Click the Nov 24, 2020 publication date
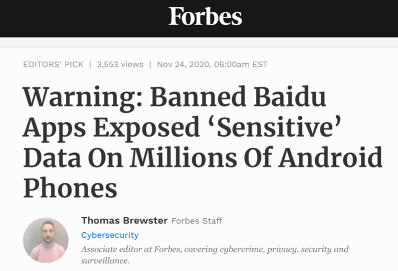The height and width of the screenshot is (271, 398). 182,64
